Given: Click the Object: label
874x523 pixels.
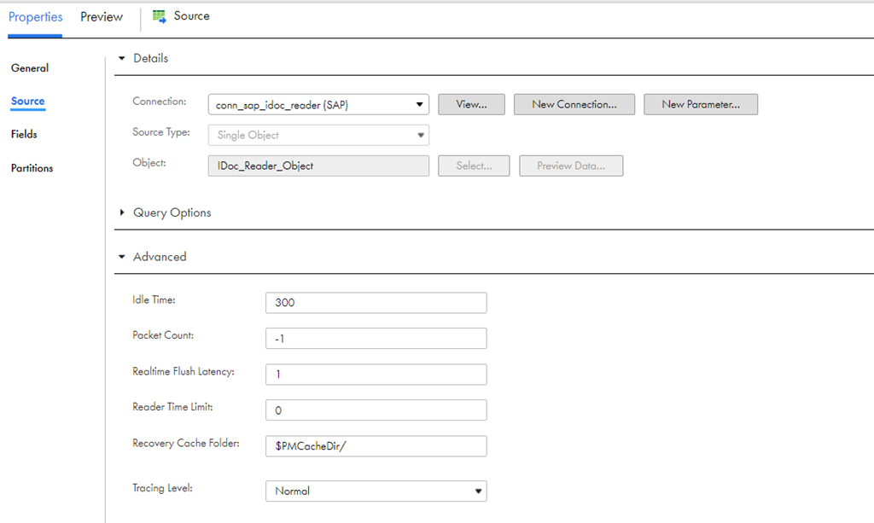Looking at the screenshot, I should point(149,163).
